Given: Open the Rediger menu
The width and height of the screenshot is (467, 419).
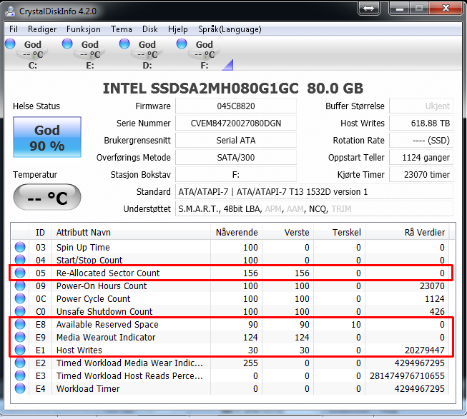Looking at the screenshot, I should [42, 29].
